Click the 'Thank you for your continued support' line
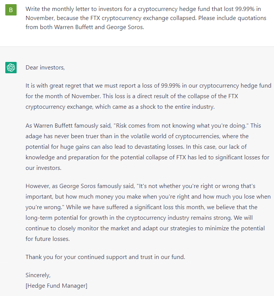This screenshot has height=296, width=274. (105, 257)
